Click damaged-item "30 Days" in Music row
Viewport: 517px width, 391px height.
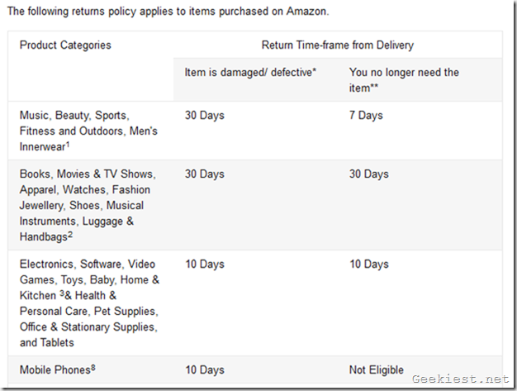(205, 115)
